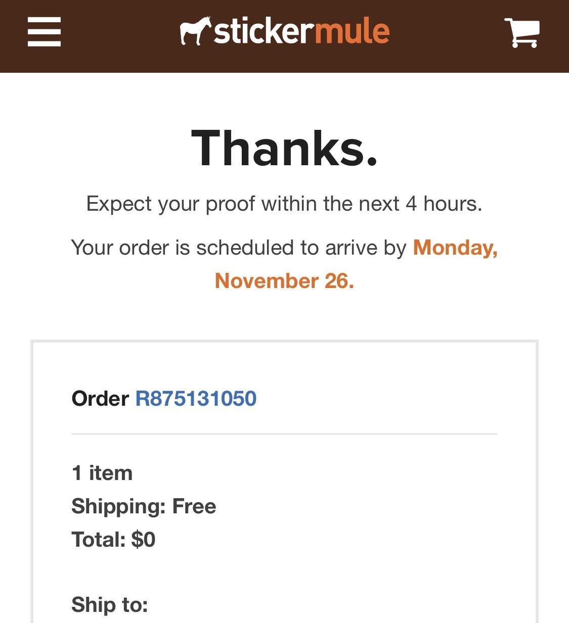This screenshot has height=623, width=569.
Task: Click the orange "November 26." date text
Action: tap(284, 281)
